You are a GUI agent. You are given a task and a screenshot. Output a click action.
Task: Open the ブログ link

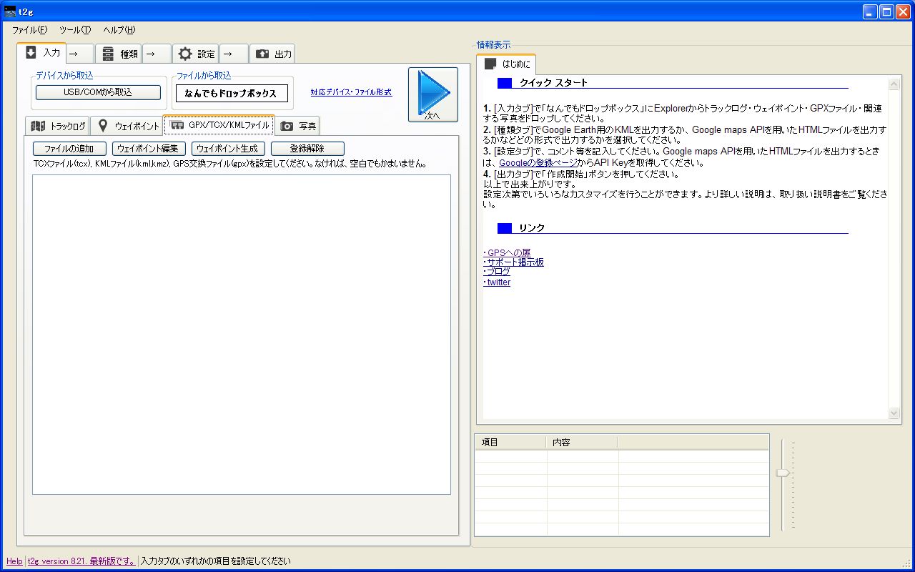pyautogui.click(x=497, y=272)
